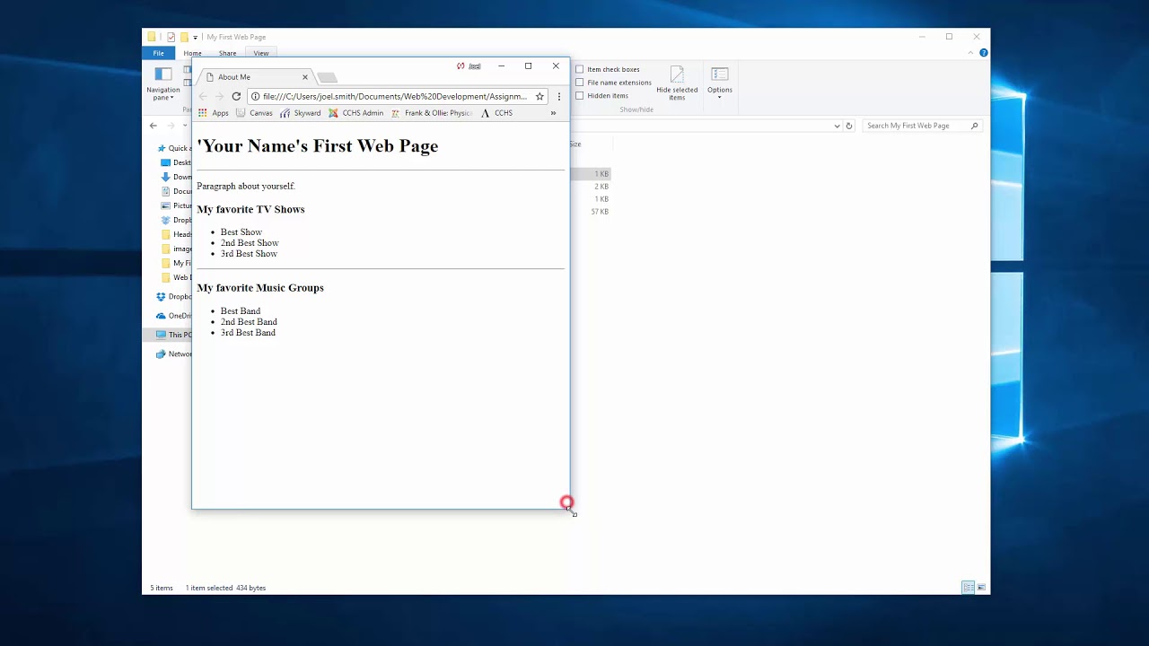The image size is (1149, 646).
Task: Select OneDrive in navigation pane
Action: click(174, 316)
